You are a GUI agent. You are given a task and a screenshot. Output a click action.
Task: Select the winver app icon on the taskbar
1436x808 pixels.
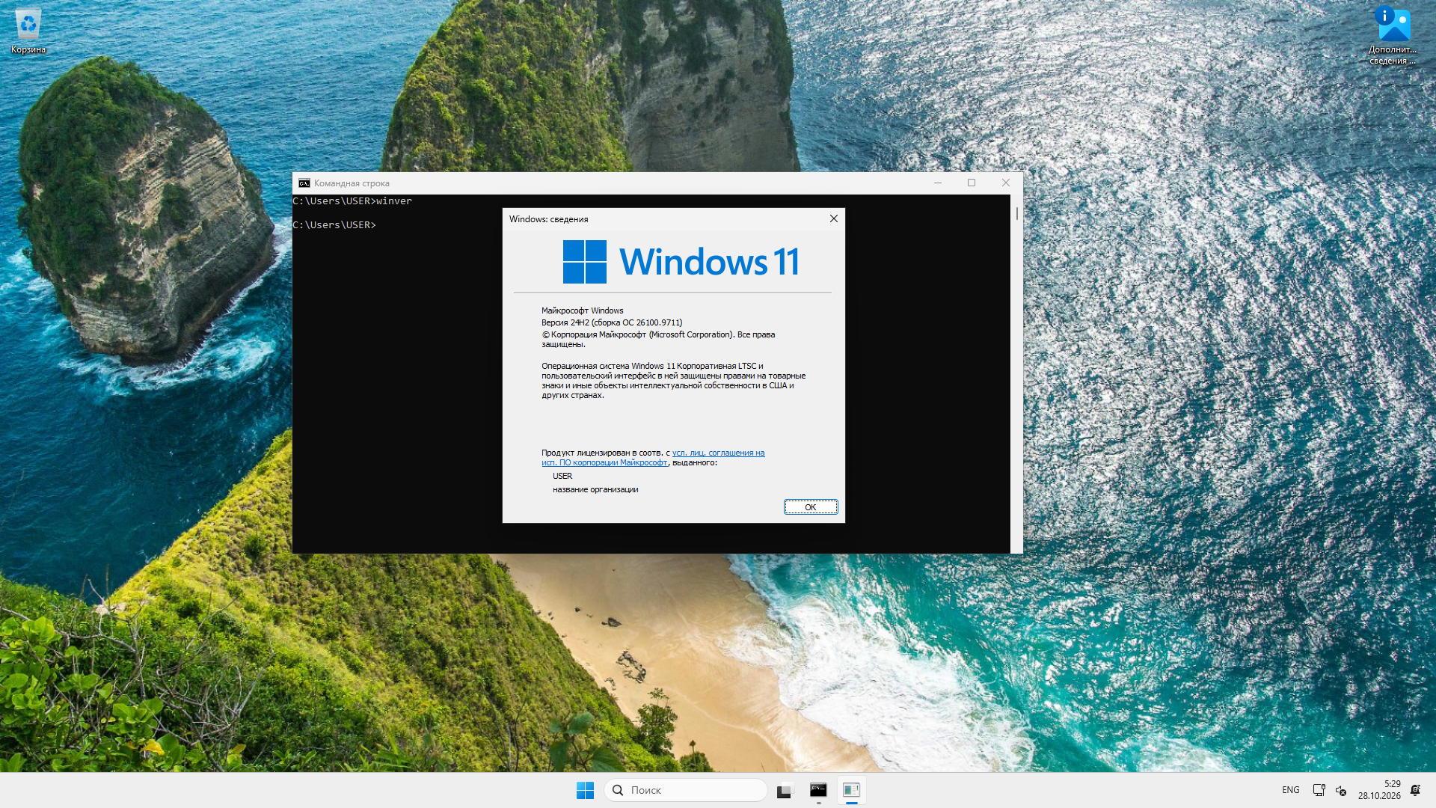click(x=851, y=790)
